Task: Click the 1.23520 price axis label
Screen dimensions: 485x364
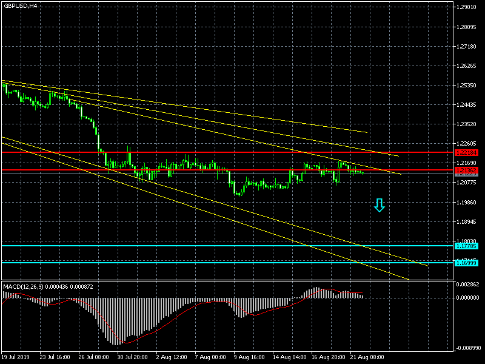Action: [x=466, y=124]
